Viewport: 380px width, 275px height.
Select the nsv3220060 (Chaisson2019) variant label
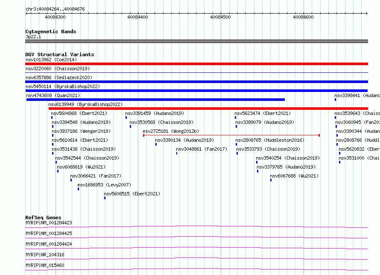[58, 69]
